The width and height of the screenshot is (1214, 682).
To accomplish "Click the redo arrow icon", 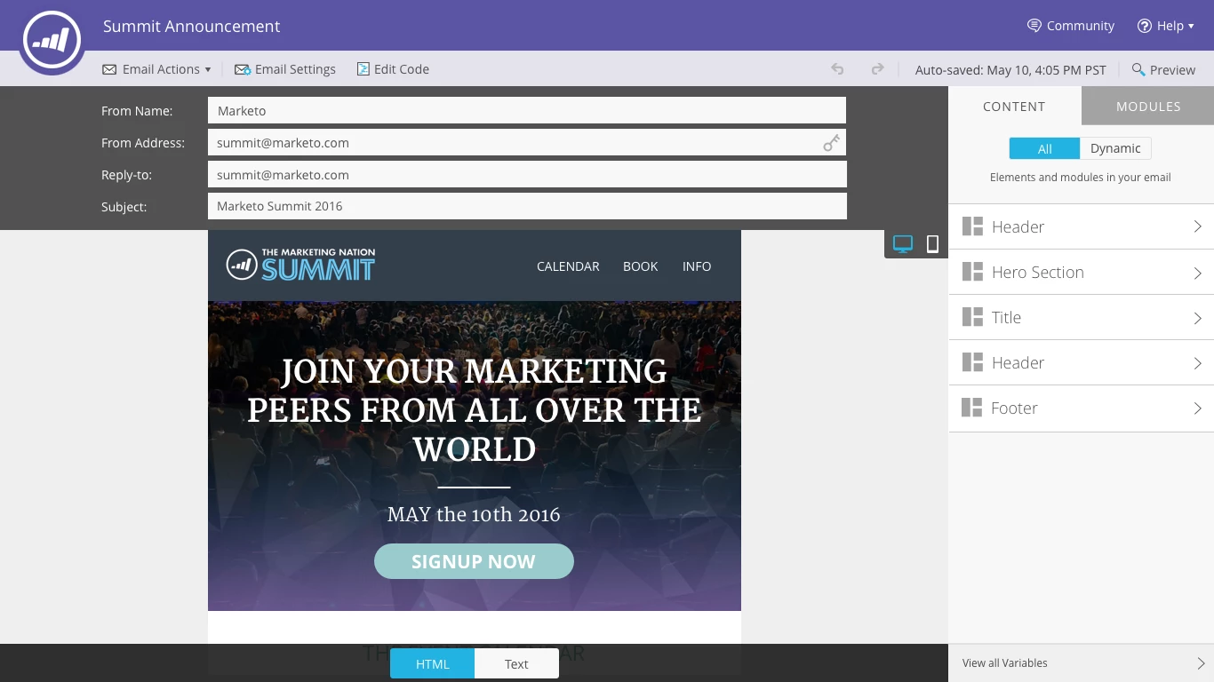I will tap(877, 69).
